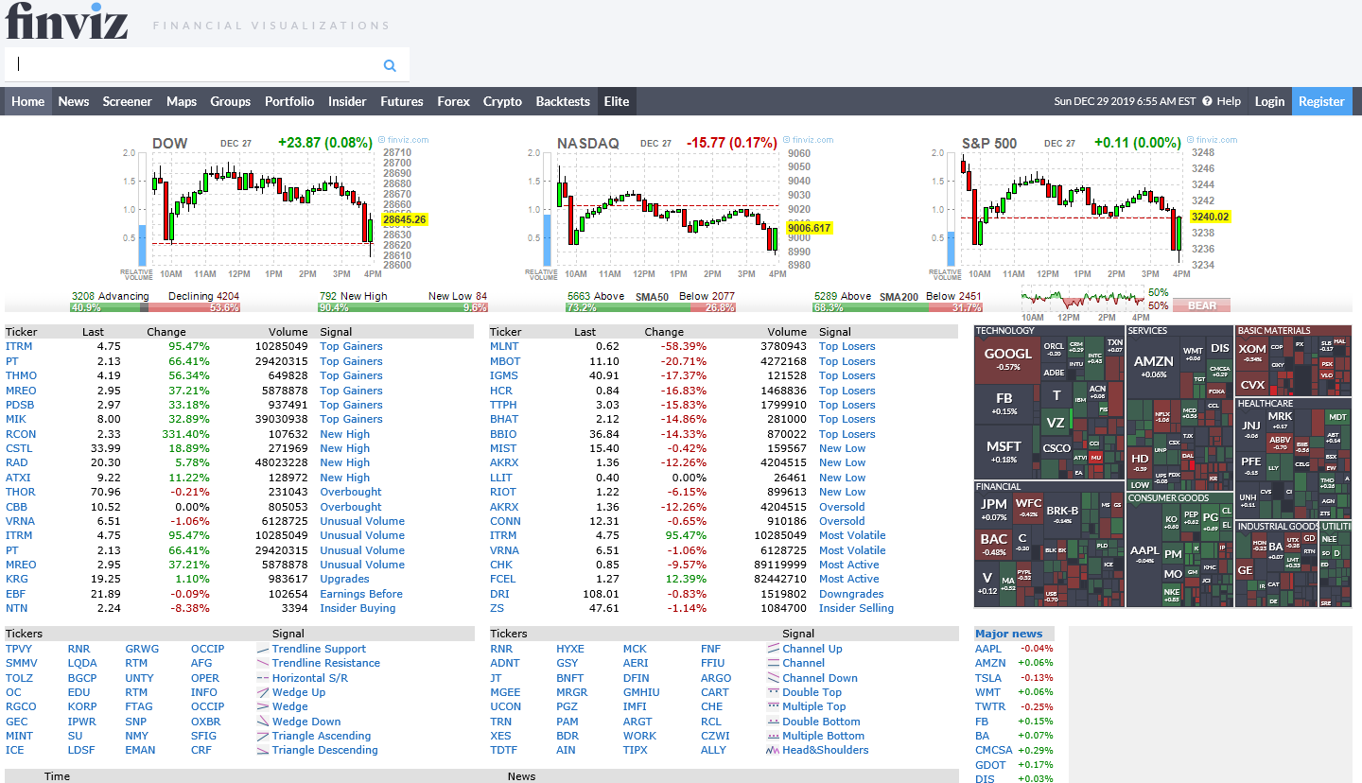Open the Multiple Top pattern icon
The height and width of the screenshot is (783, 1362).
click(774, 706)
